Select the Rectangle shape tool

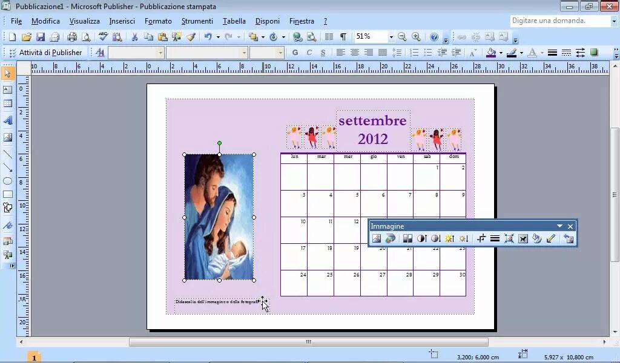pos(7,194)
